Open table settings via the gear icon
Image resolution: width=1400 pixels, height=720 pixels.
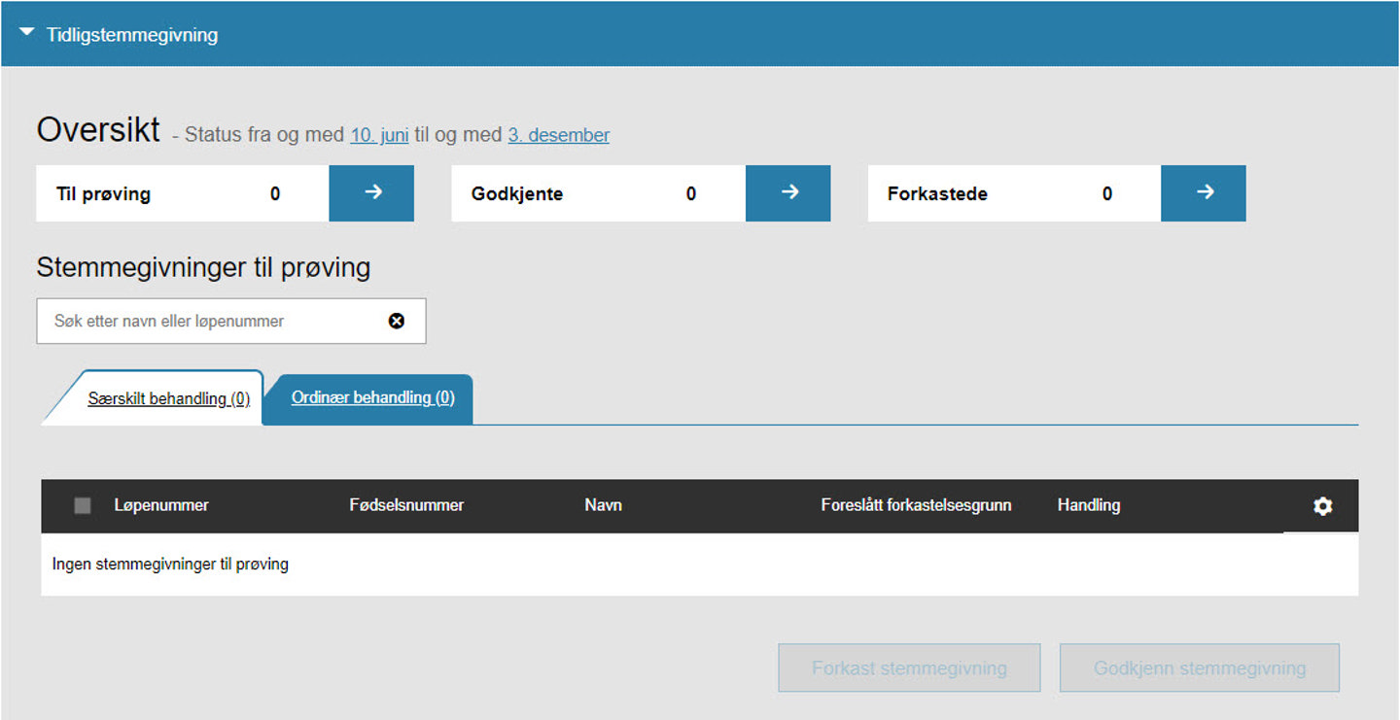(x=1322, y=506)
